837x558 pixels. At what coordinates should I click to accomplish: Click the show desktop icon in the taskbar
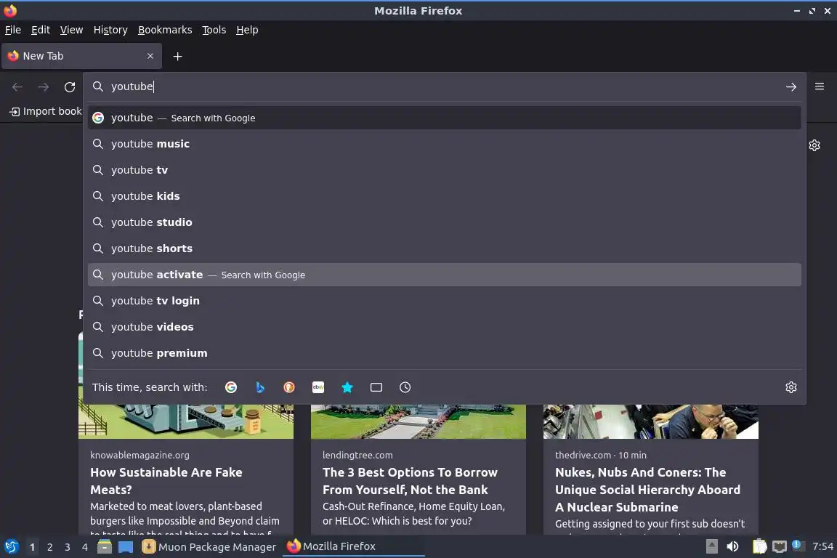(126, 547)
